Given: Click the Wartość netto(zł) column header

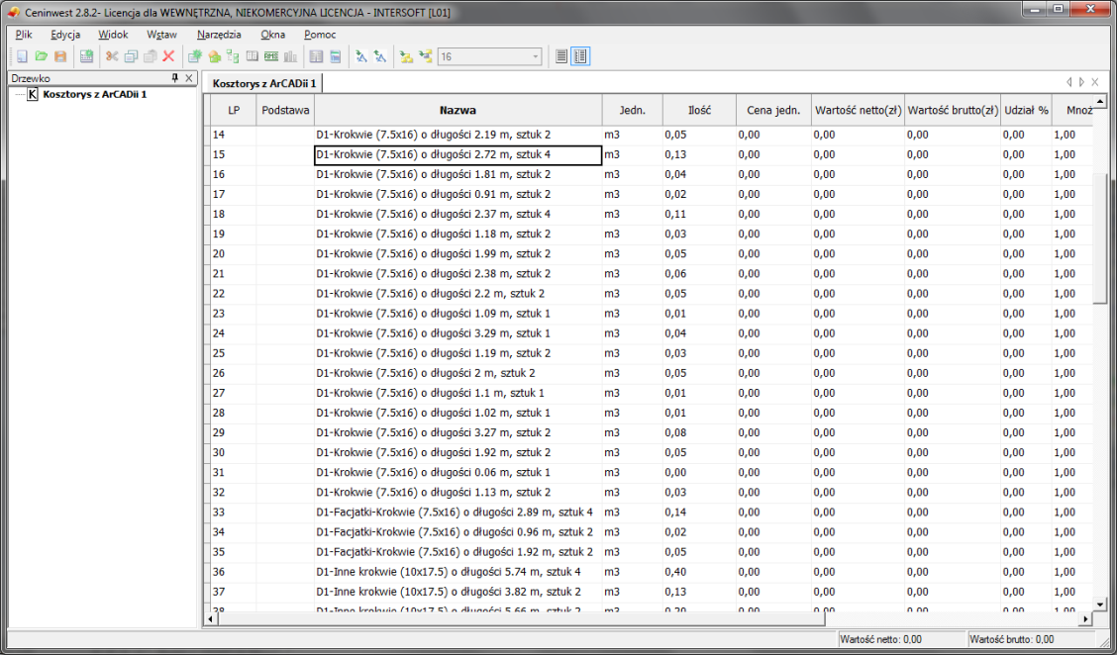Looking at the screenshot, I should pos(859,111).
